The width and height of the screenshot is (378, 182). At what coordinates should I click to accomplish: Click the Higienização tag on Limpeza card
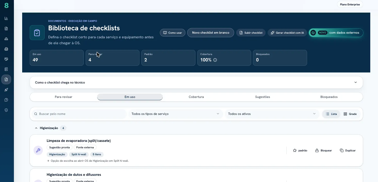point(57,154)
